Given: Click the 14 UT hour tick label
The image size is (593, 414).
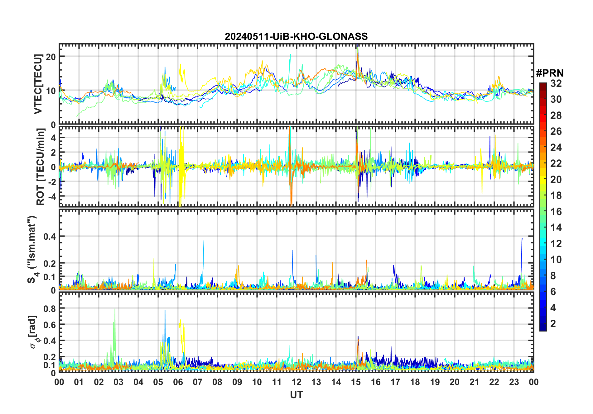Looking at the screenshot, I should point(336,382).
